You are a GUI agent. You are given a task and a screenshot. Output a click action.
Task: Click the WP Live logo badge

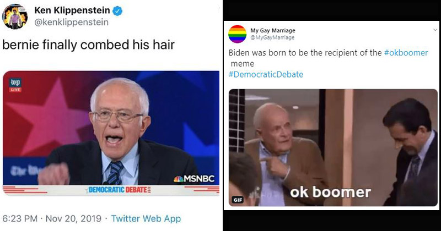[15, 85]
